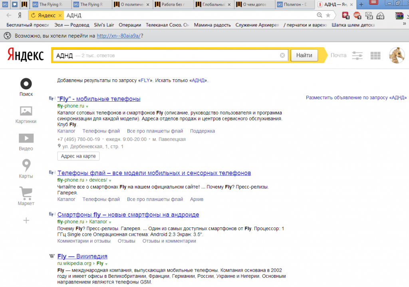409x287 pixels.
Task: Switch to first The Flying tab
Action: tap(51, 4)
